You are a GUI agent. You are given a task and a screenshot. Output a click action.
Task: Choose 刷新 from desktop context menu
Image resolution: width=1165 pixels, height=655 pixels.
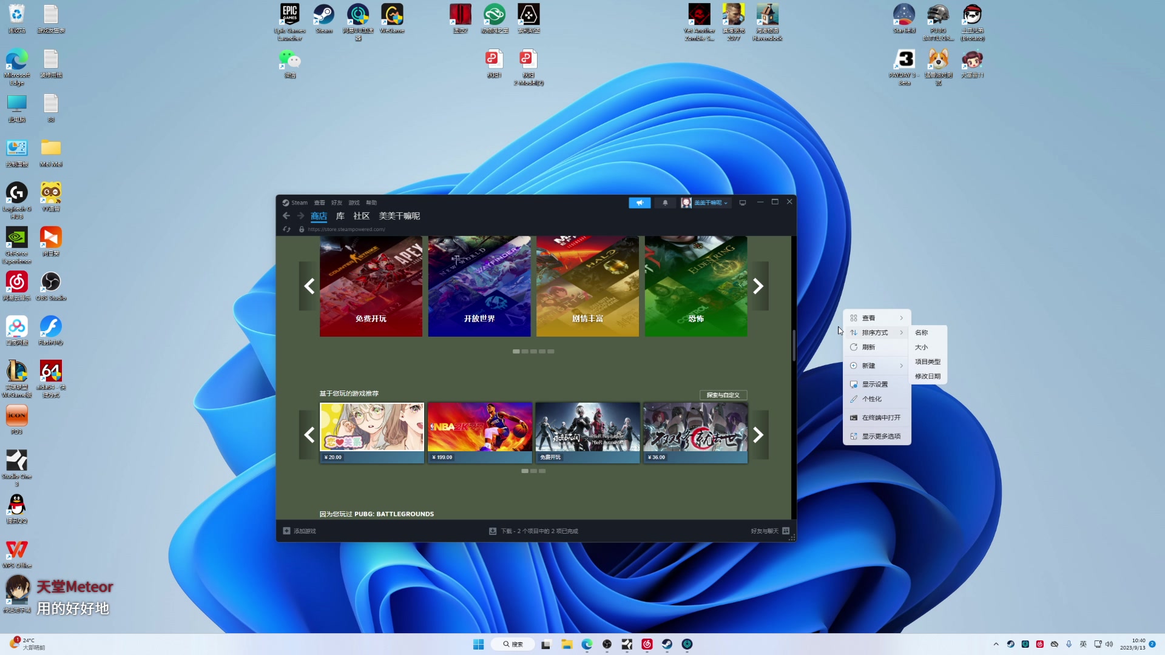pyautogui.click(x=877, y=347)
